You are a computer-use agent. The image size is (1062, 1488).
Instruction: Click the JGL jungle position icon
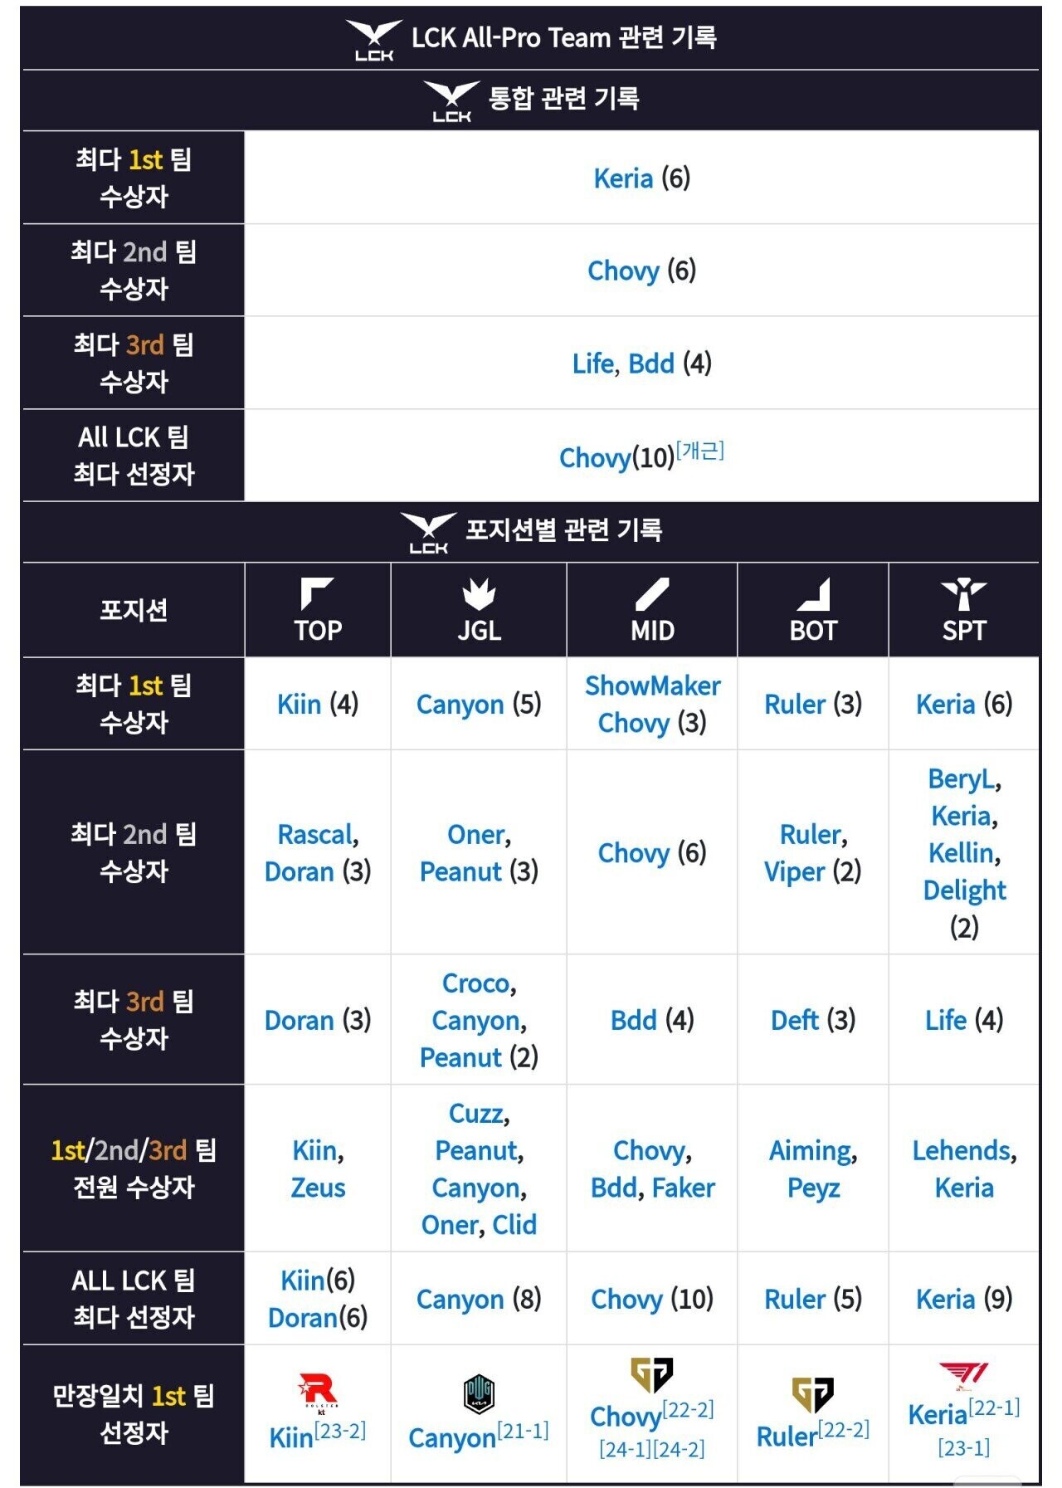click(x=479, y=594)
